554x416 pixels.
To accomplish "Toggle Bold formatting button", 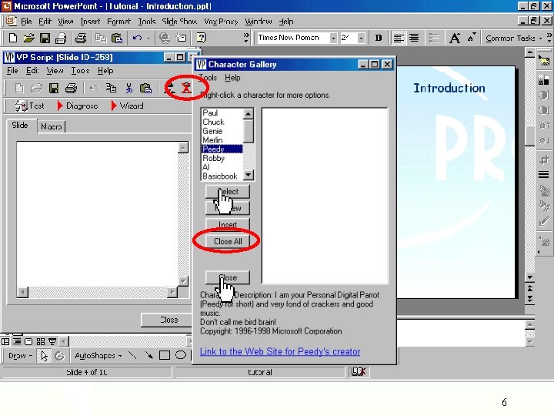I will [378, 38].
